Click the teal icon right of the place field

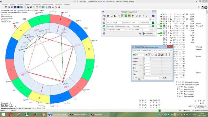(x=153, y=26)
